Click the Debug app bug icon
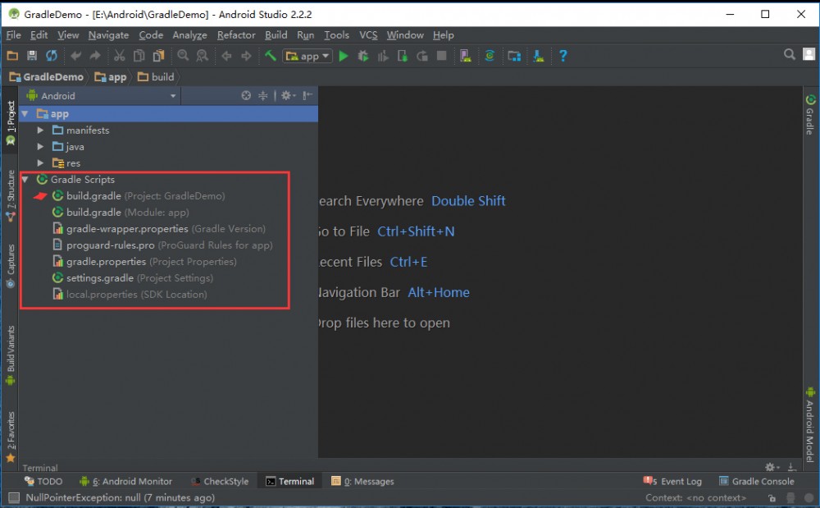This screenshot has height=508, width=820. coord(363,56)
